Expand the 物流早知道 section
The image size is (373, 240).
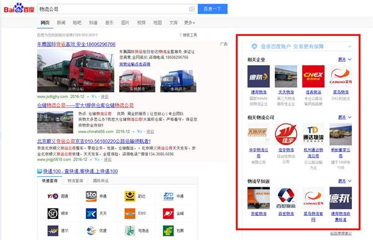click(344, 181)
